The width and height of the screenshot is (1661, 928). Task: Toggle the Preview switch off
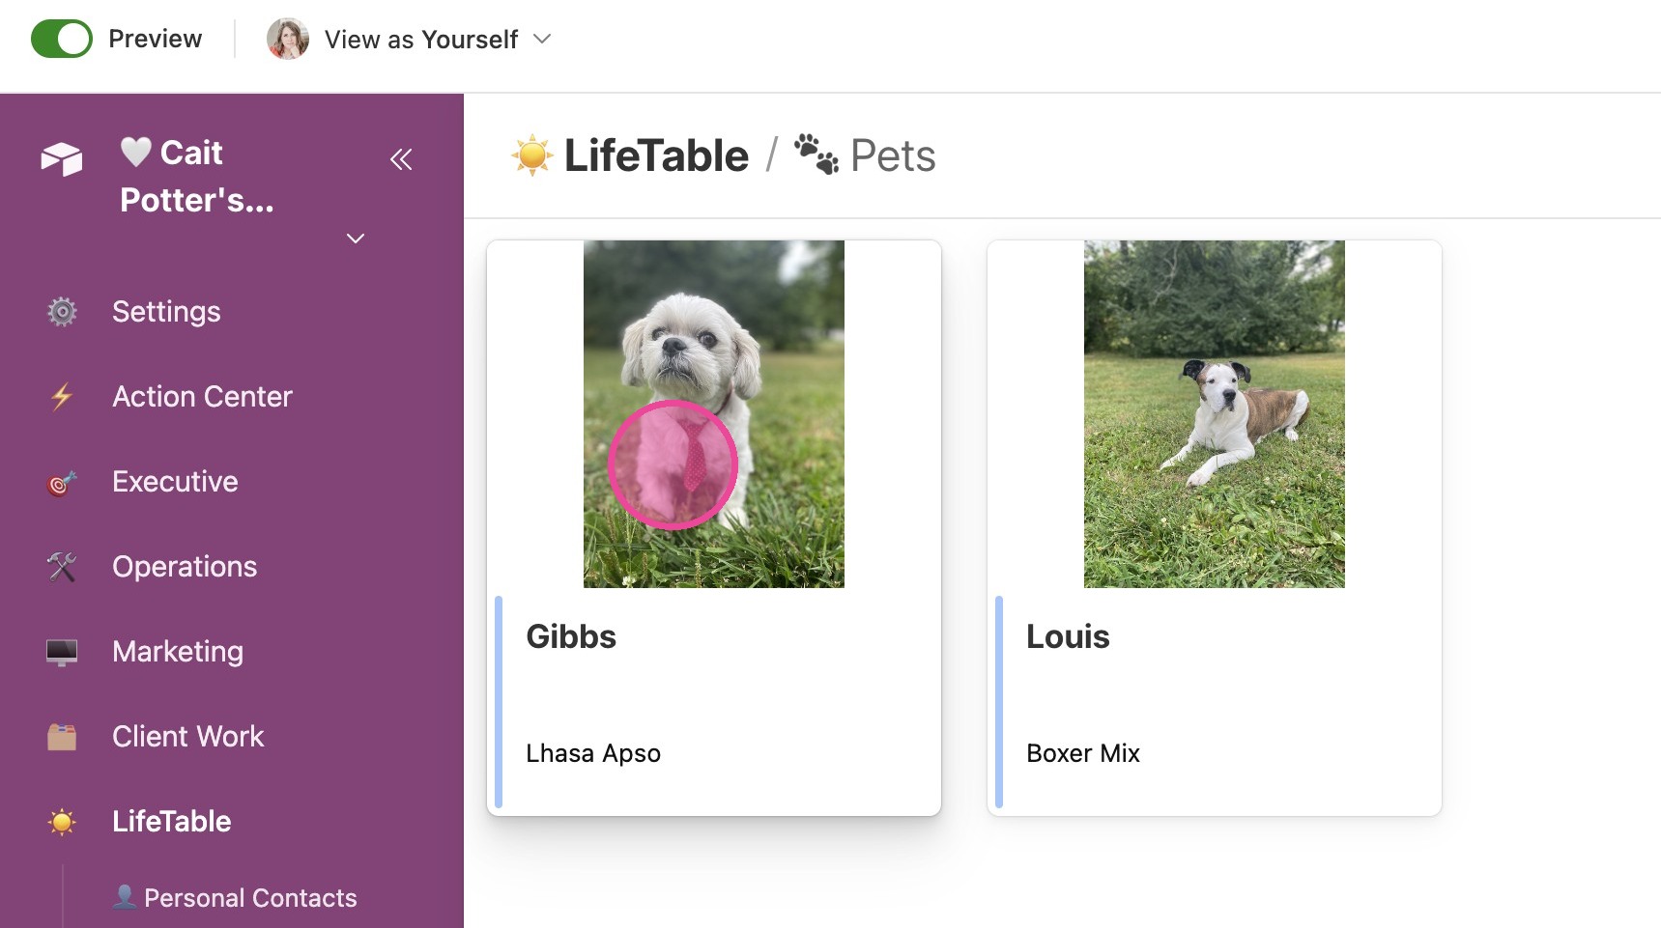tap(62, 39)
